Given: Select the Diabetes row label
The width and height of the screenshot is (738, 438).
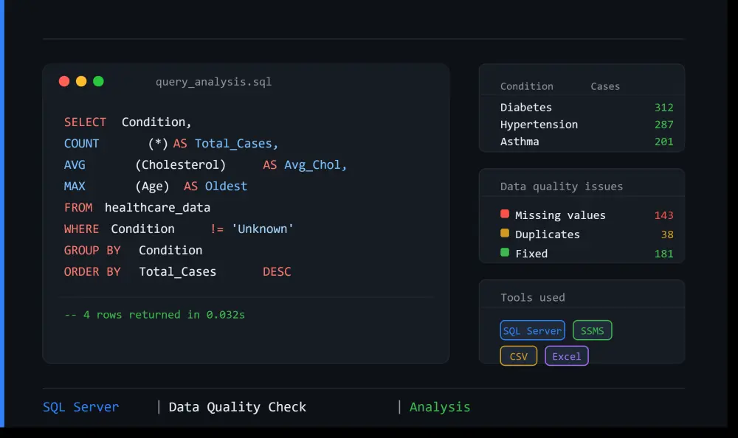Looking at the screenshot, I should click(525, 107).
